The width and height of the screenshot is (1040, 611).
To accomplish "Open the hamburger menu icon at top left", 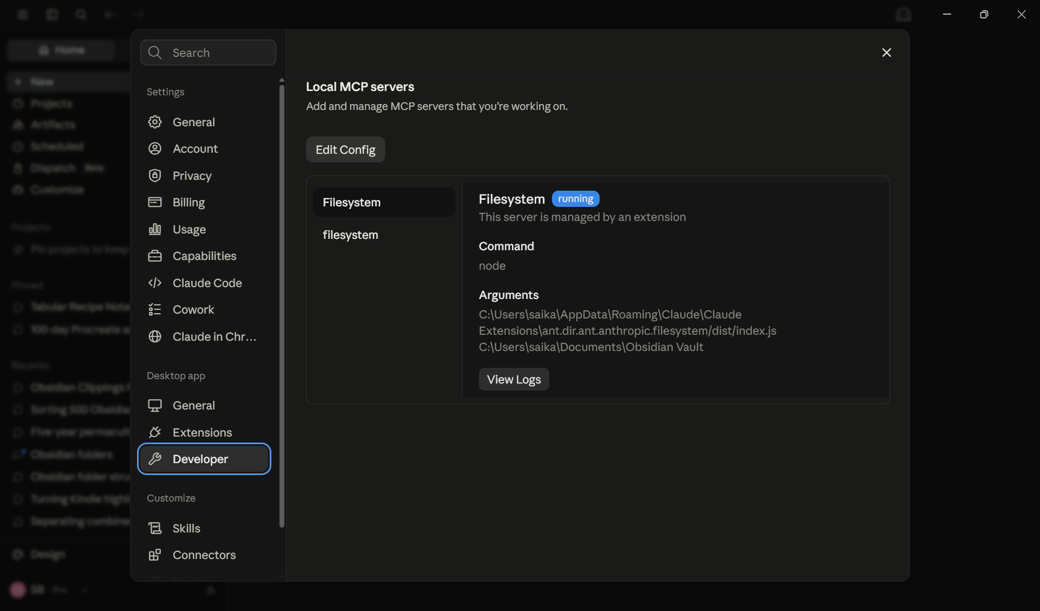I will (x=23, y=15).
